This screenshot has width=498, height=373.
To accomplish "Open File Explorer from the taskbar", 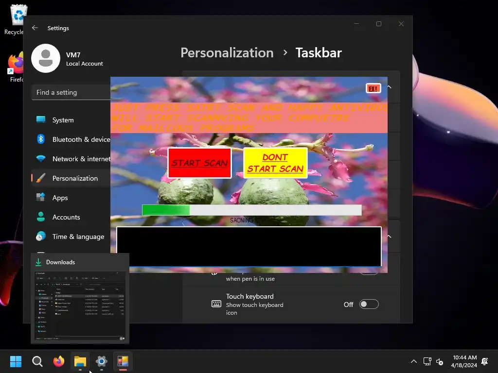I will coord(80,361).
